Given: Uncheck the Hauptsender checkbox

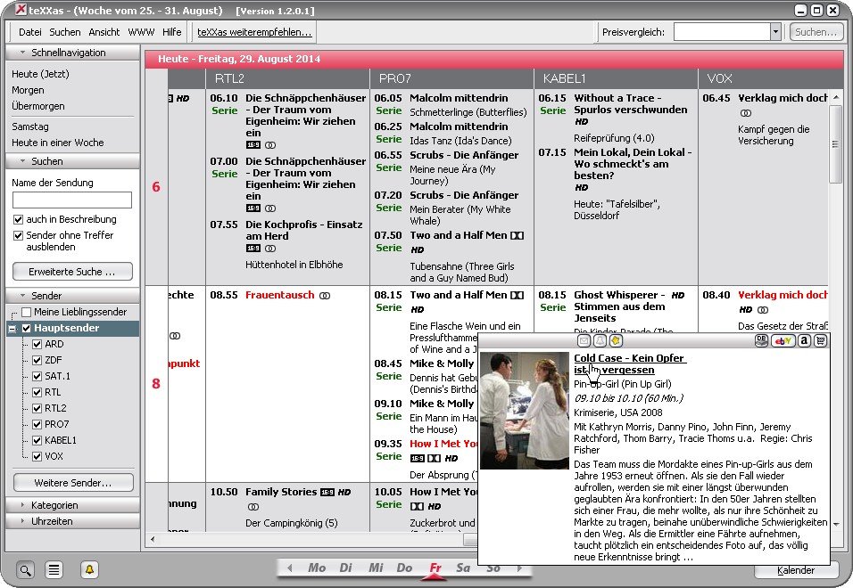Looking at the screenshot, I should [26, 328].
